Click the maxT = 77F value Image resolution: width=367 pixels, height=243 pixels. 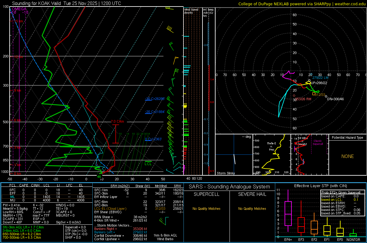point(41,215)
